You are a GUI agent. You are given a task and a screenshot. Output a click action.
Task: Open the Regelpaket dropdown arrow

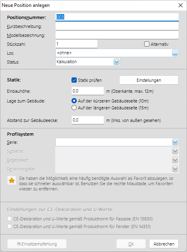tap(175, 160)
